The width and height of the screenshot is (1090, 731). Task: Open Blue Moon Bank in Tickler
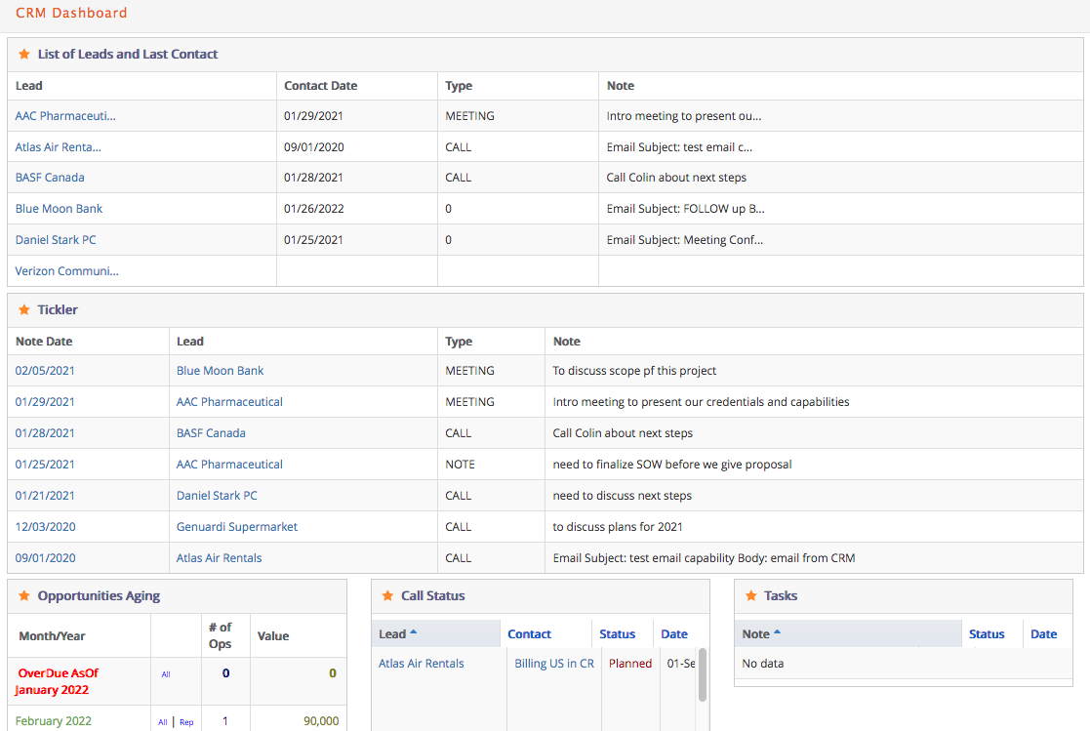[221, 371]
